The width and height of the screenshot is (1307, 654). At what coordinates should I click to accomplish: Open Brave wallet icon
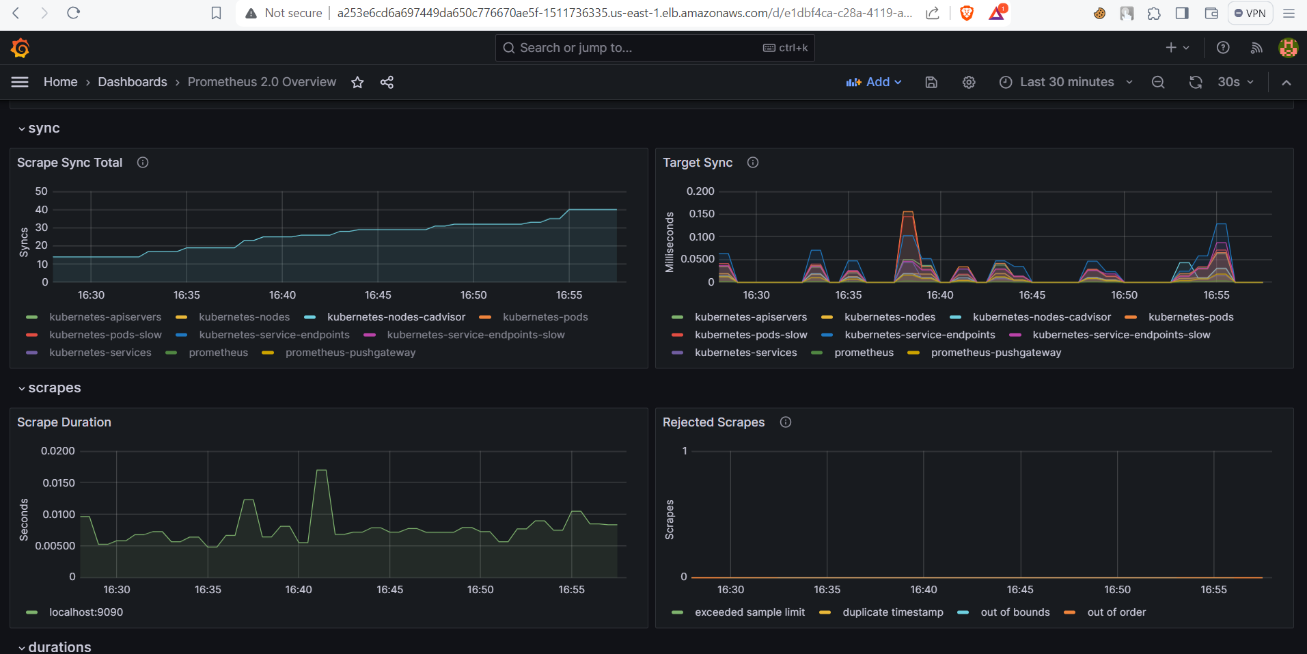tap(1211, 13)
